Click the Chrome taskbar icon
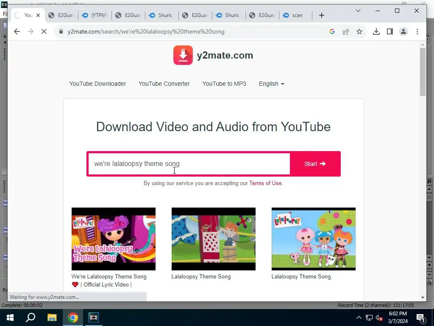 (73, 318)
